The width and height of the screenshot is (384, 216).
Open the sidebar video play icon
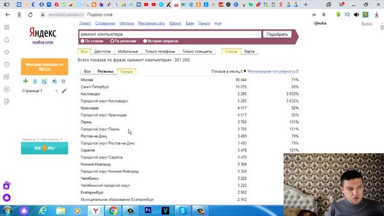point(7,89)
